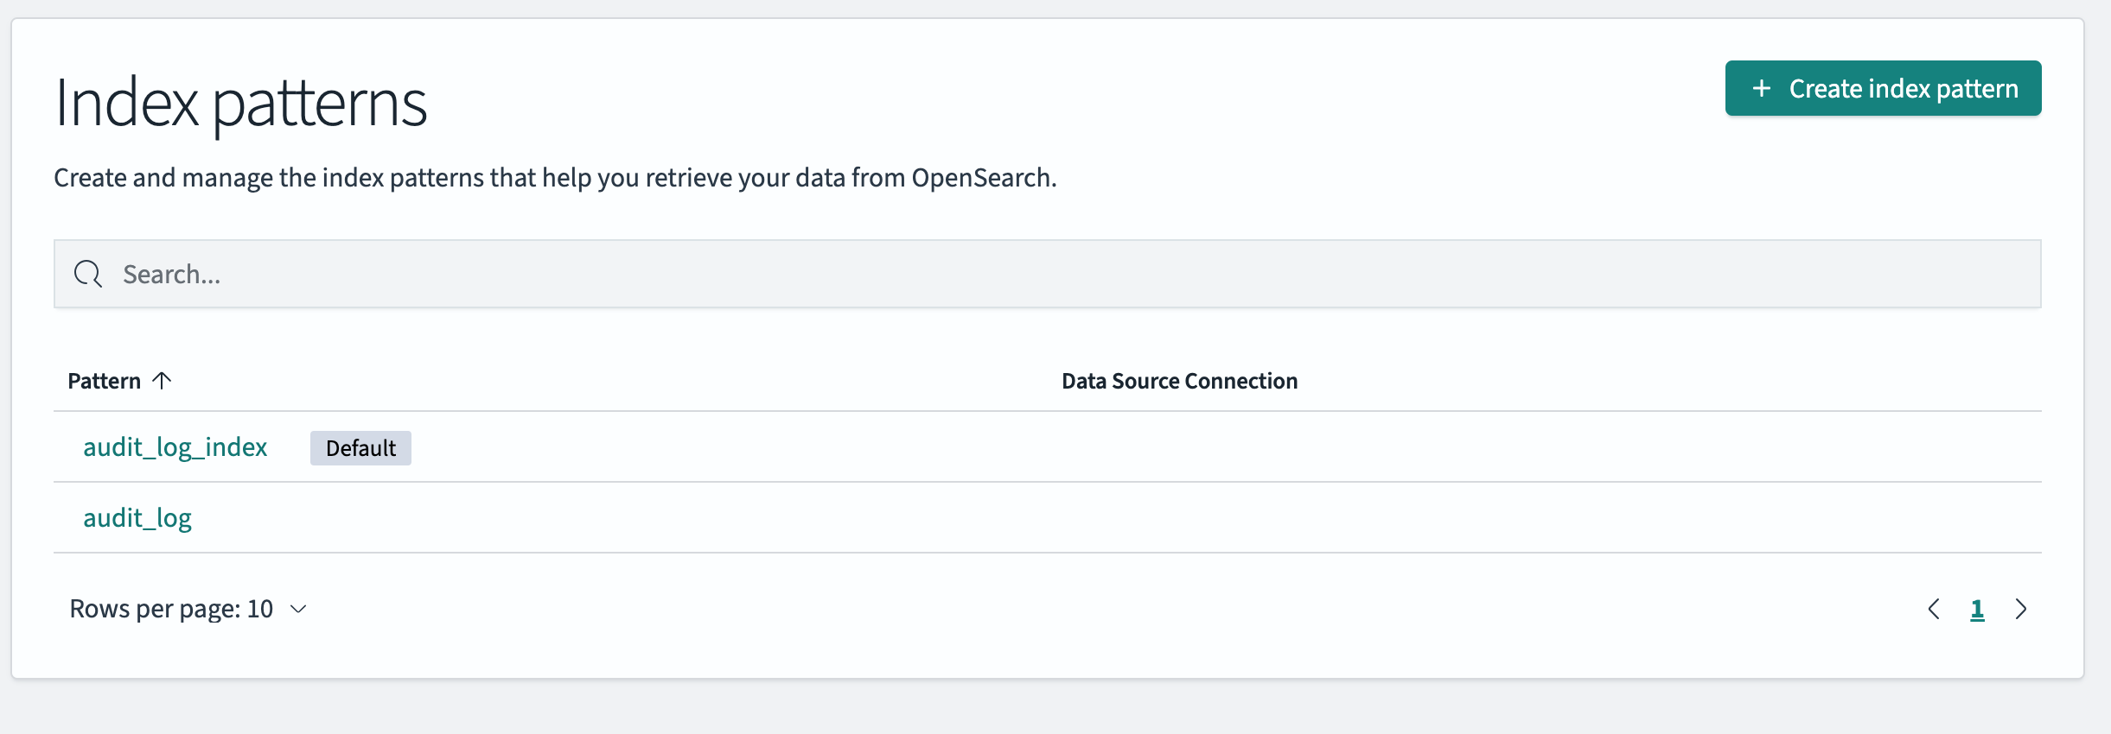The width and height of the screenshot is (2111, 734).
Task: Select page 1 in pagination
Action: point(1977,609)
